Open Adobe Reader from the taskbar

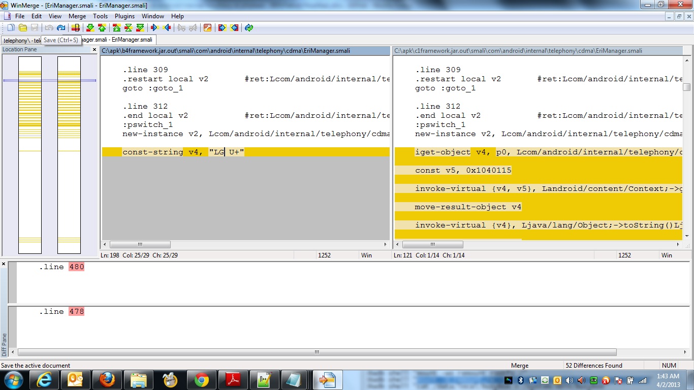point(233,380)
